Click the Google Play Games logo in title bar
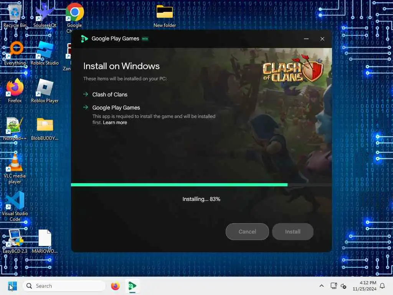 click(x=84, y=39)
